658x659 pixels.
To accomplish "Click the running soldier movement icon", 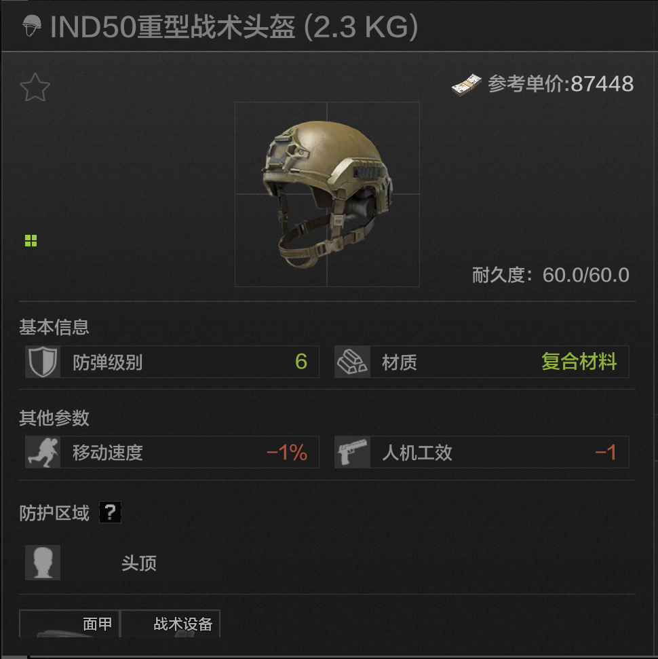I will click(43, 452).
